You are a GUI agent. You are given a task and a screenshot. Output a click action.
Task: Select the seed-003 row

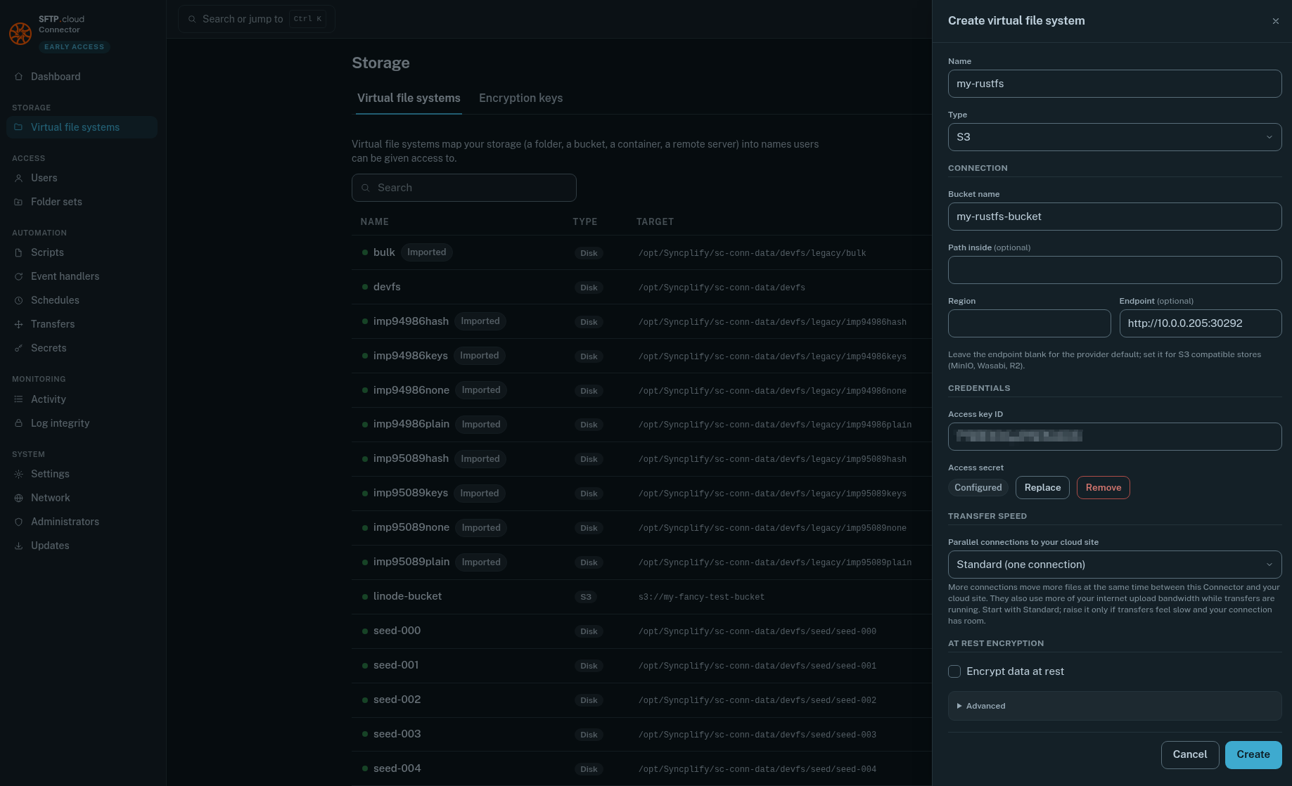pos(641,734)
